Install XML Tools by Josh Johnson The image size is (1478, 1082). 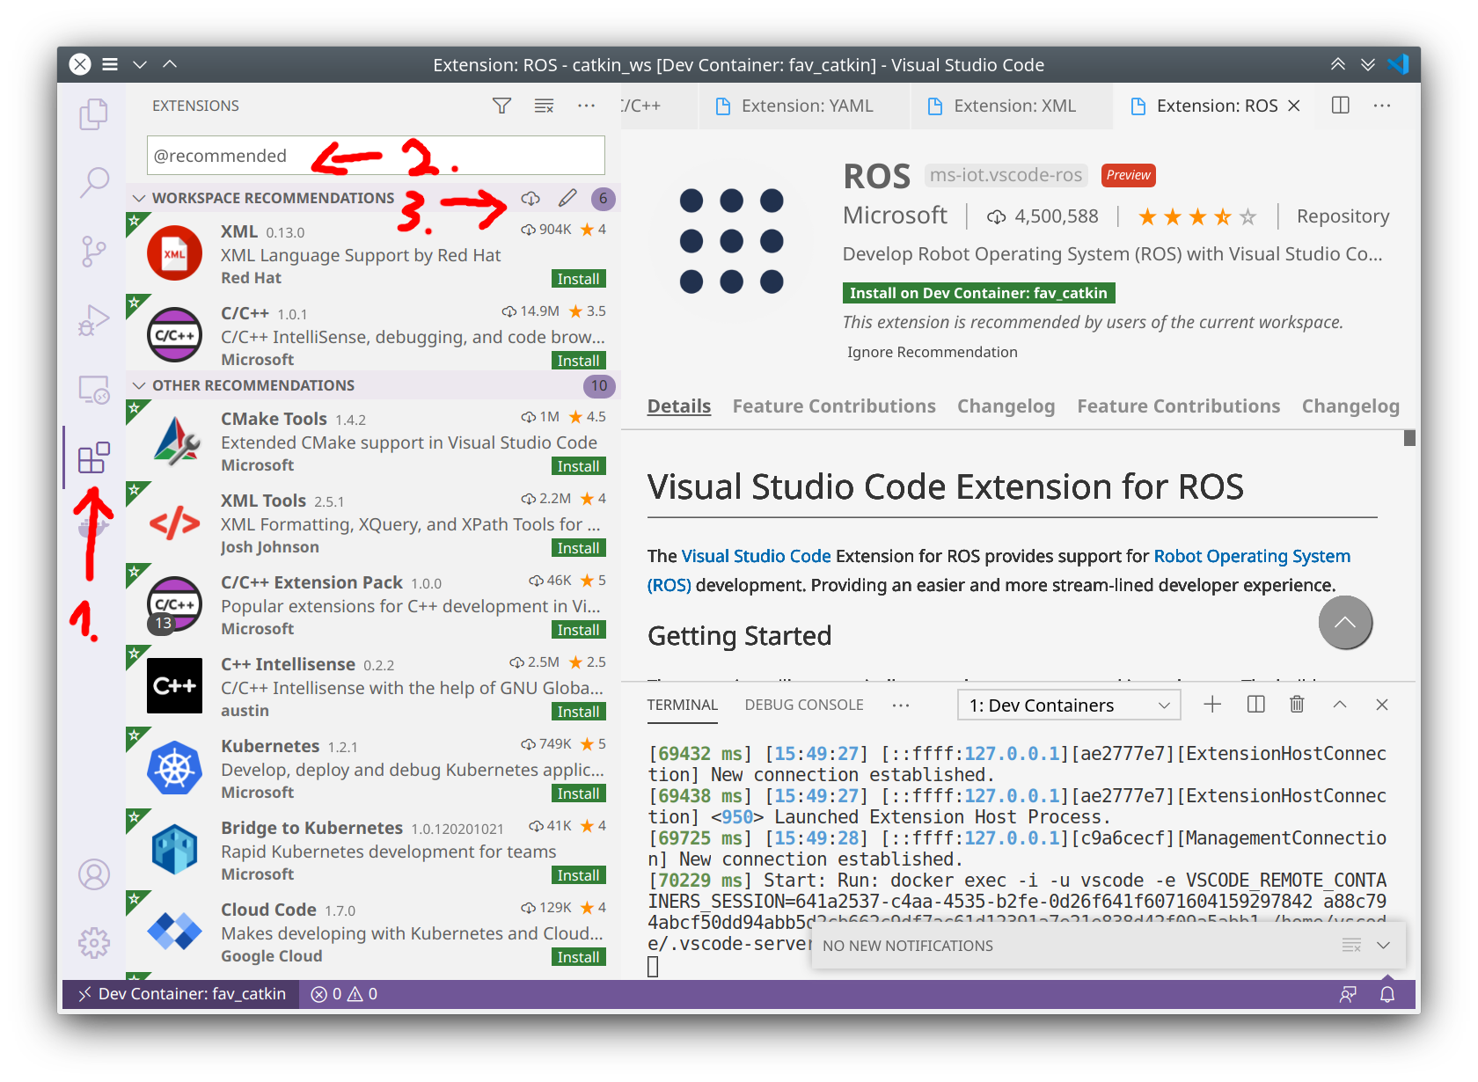578,548
